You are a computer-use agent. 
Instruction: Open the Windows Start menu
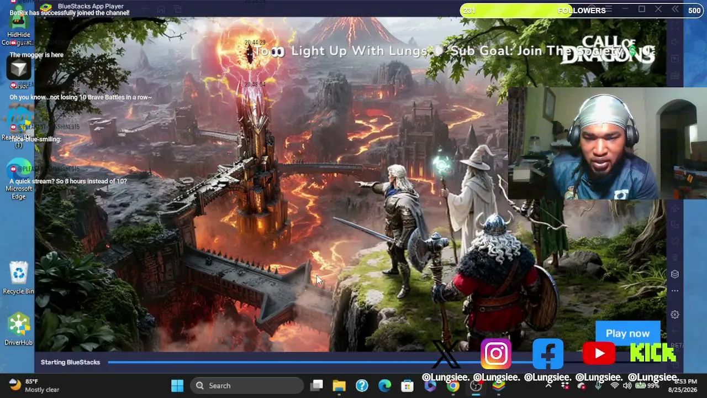pyautogui.click(x=177, y=386)
